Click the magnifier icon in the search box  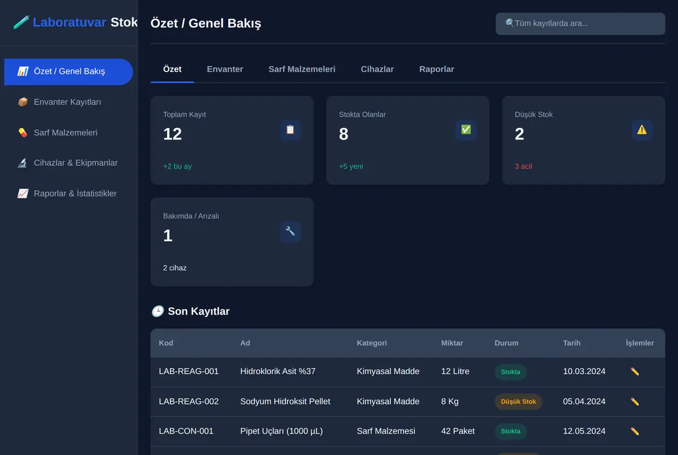tap(510, 23)
